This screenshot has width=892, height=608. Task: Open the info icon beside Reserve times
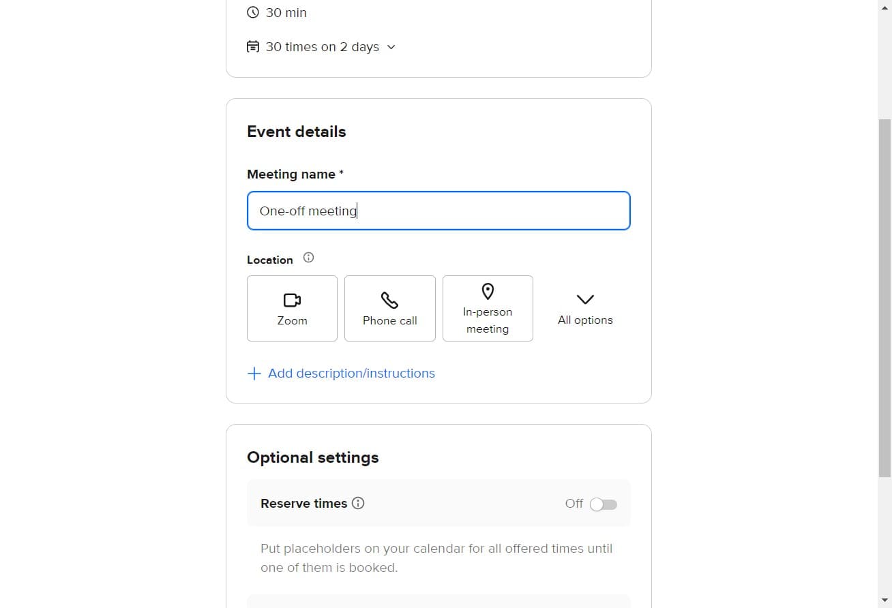(x=358, y=503)
